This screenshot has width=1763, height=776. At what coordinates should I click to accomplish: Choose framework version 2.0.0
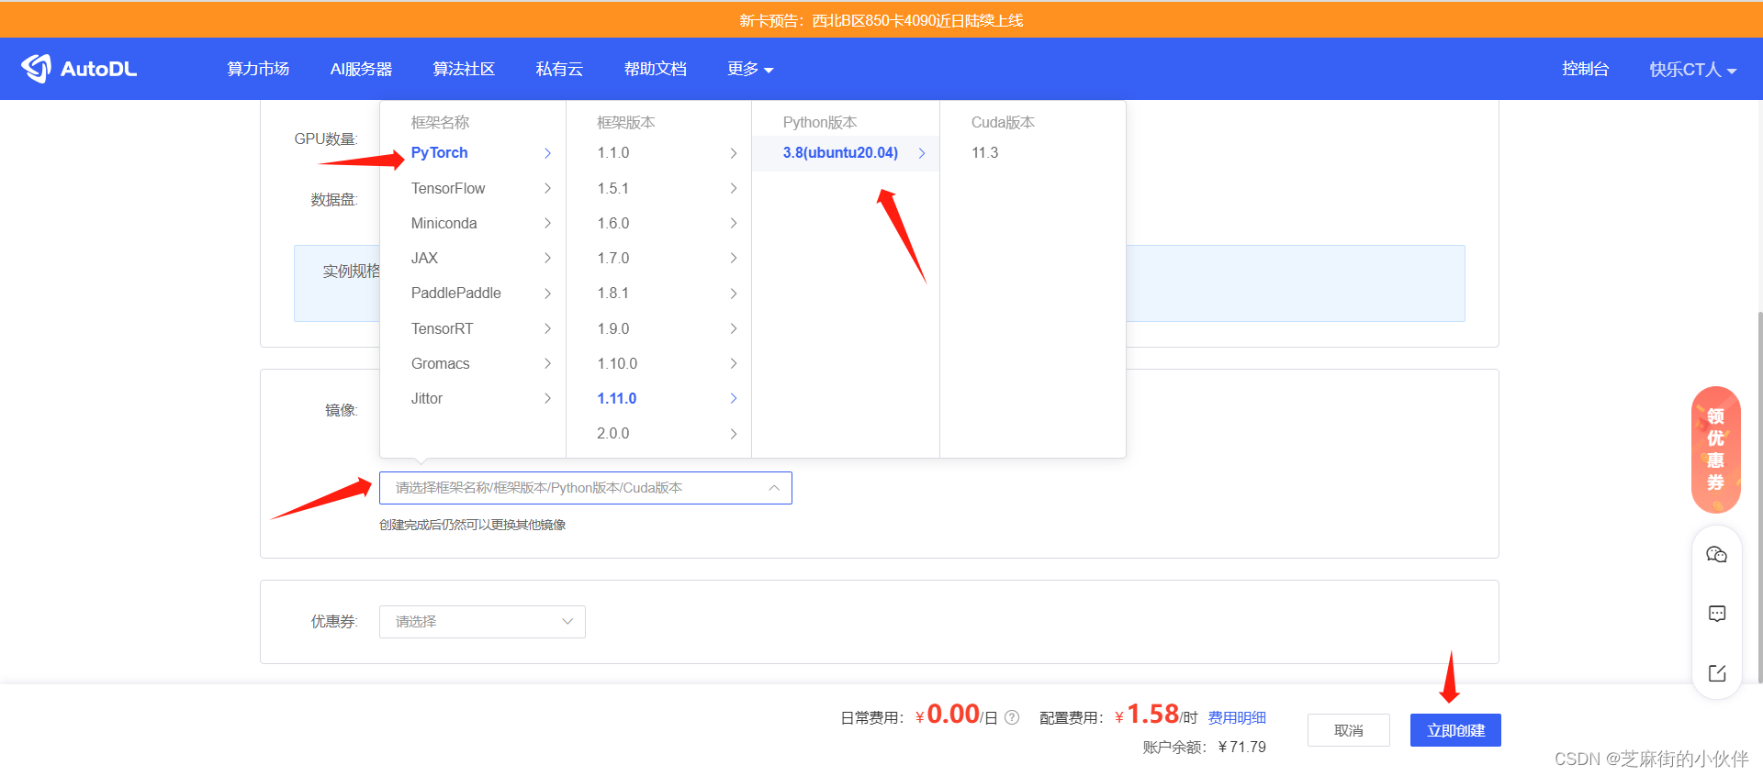pos(659,433)
